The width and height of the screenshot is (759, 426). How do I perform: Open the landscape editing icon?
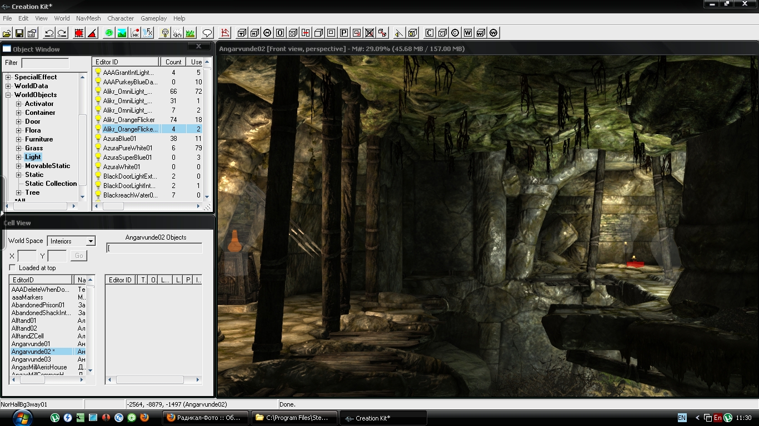122,33
